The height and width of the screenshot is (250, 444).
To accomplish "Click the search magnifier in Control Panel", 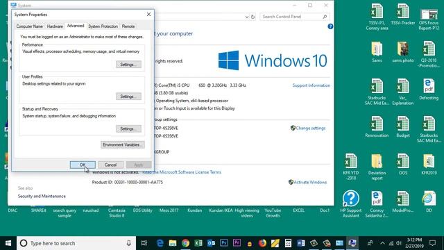I will (325, 17).
